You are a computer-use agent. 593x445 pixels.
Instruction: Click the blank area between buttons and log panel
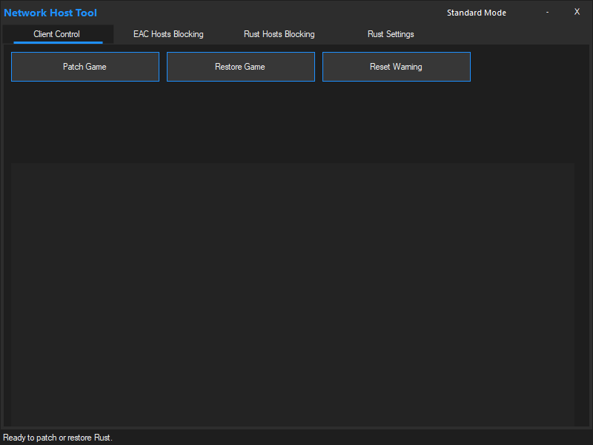(292, 122)
